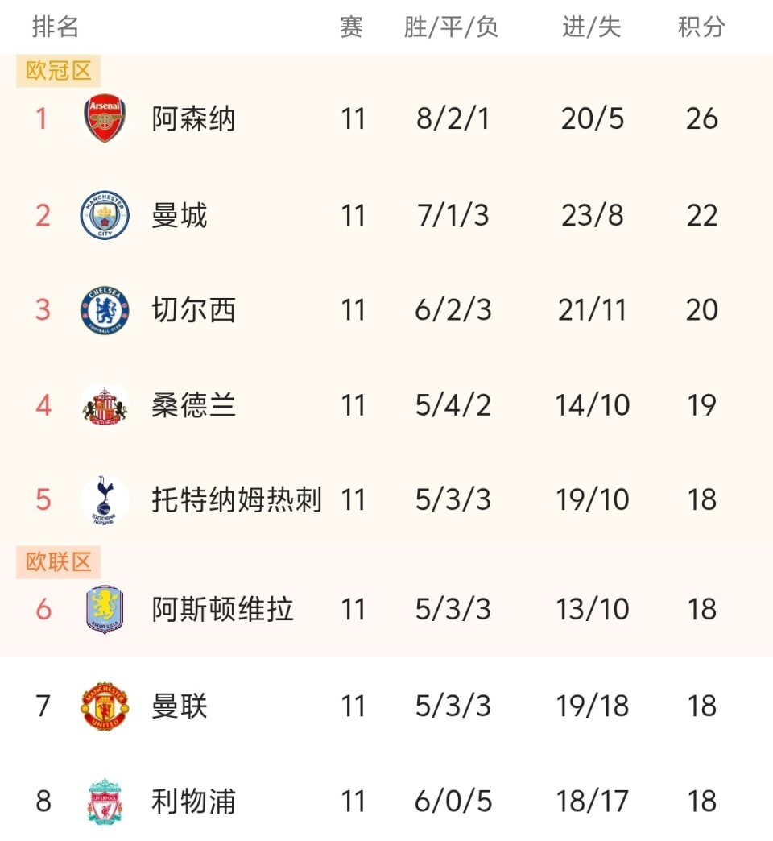Click the 胜/平/负 column header
This screenshot has height=841, width=773.
pyautogui.click(x=452, y=27)
